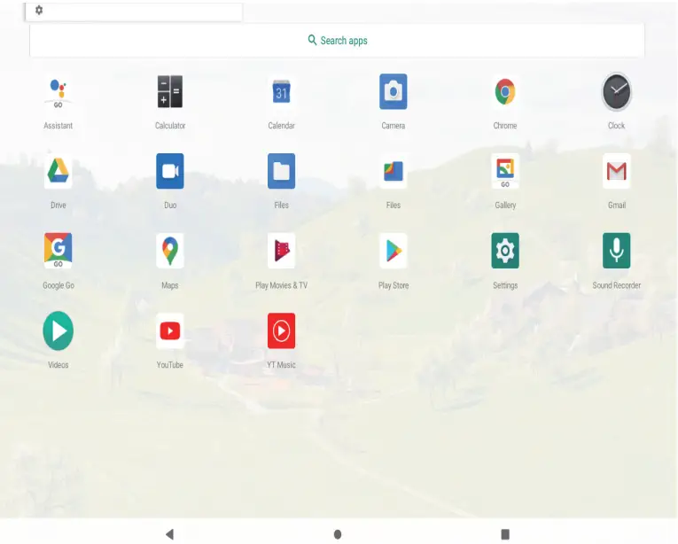Click the search magnifier icon
The image size is (678, 544).
coord(312,40)
